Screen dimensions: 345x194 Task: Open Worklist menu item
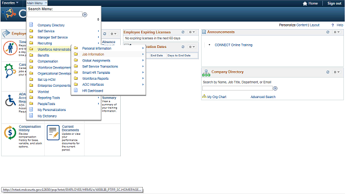43,92
